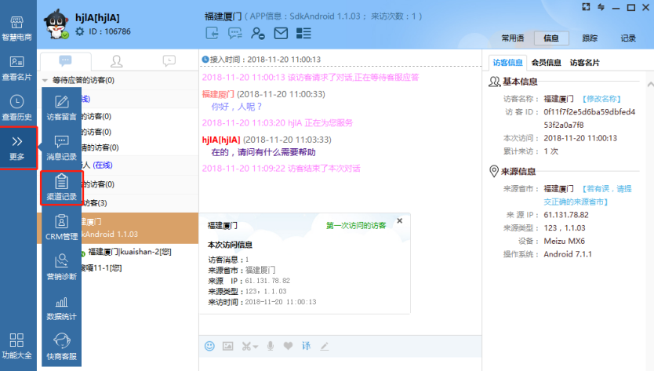Click the message 在的，请问有什么需要帮助
The height and width of the screenshot is (371, 654).
point(263,152)
